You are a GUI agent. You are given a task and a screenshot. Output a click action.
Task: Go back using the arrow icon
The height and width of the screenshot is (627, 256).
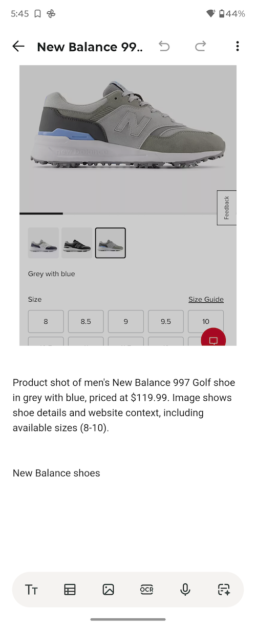(x=18, y=47)
